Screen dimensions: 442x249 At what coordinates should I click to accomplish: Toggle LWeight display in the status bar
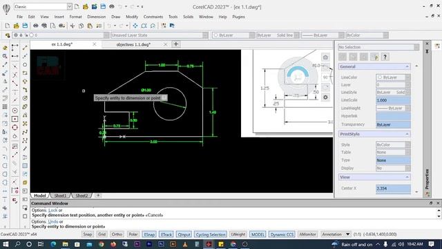click(238, 234)
